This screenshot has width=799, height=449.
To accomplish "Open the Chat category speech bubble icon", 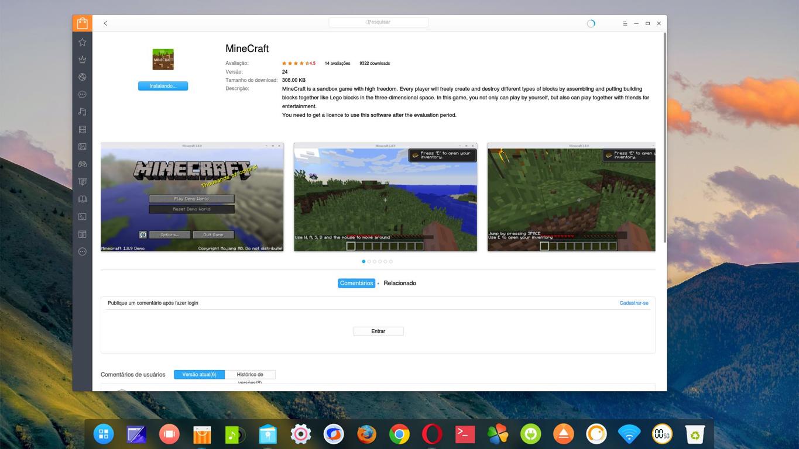I will [x=83, y=94].
